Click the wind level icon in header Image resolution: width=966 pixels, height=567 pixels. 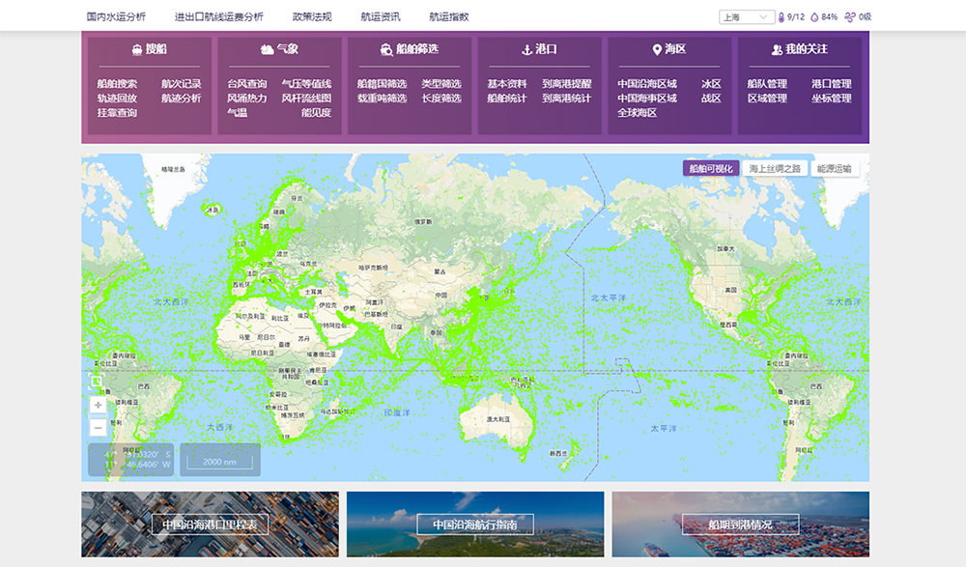point(849,16)
